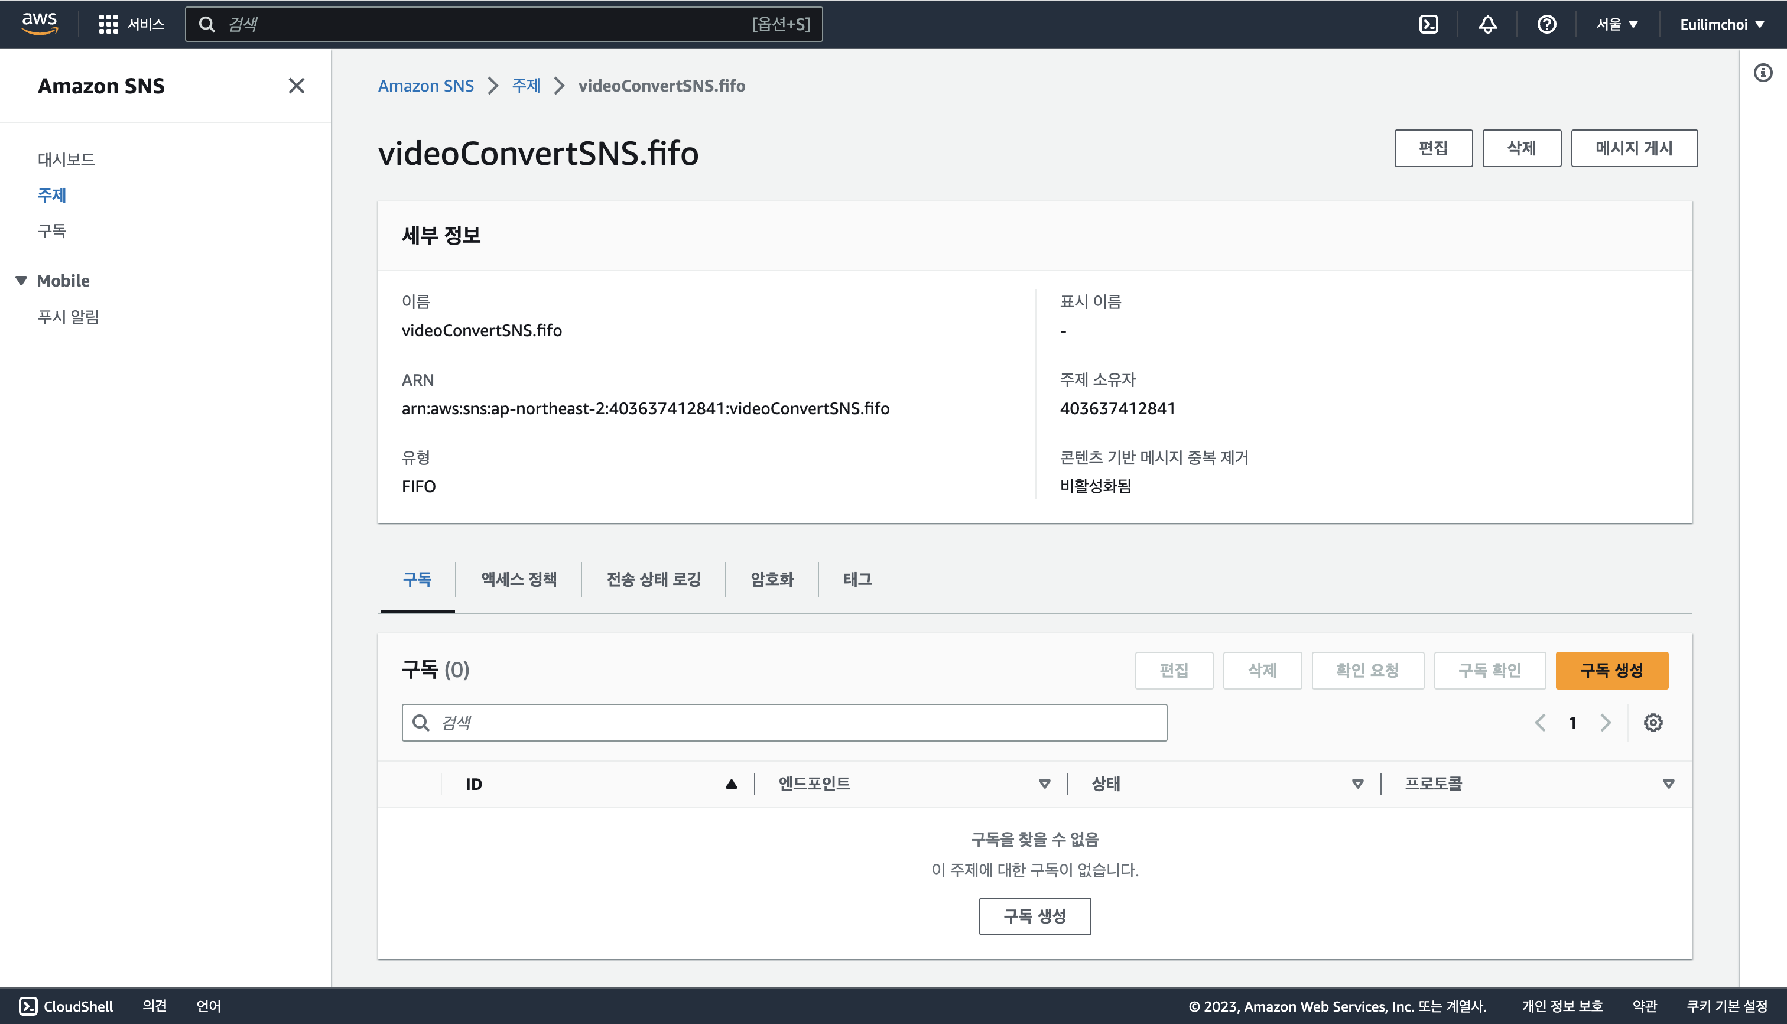Click the topic 삭제 button at top
The width and height of the screenshot is (1787, 1024).
[x=1521, y=148]
